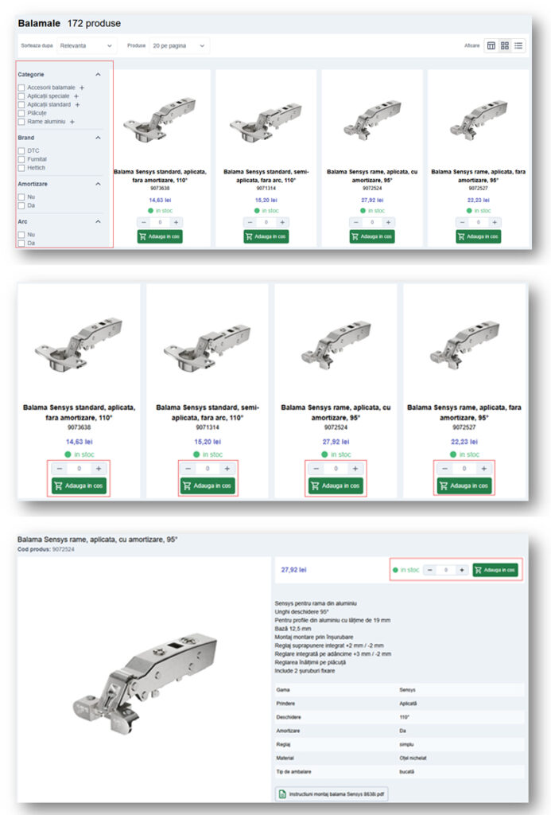Add 9071314 to cart in sidebar listing
Viewport: 551px width, 815px height.
pyautogui.click(x=266, y=236)
